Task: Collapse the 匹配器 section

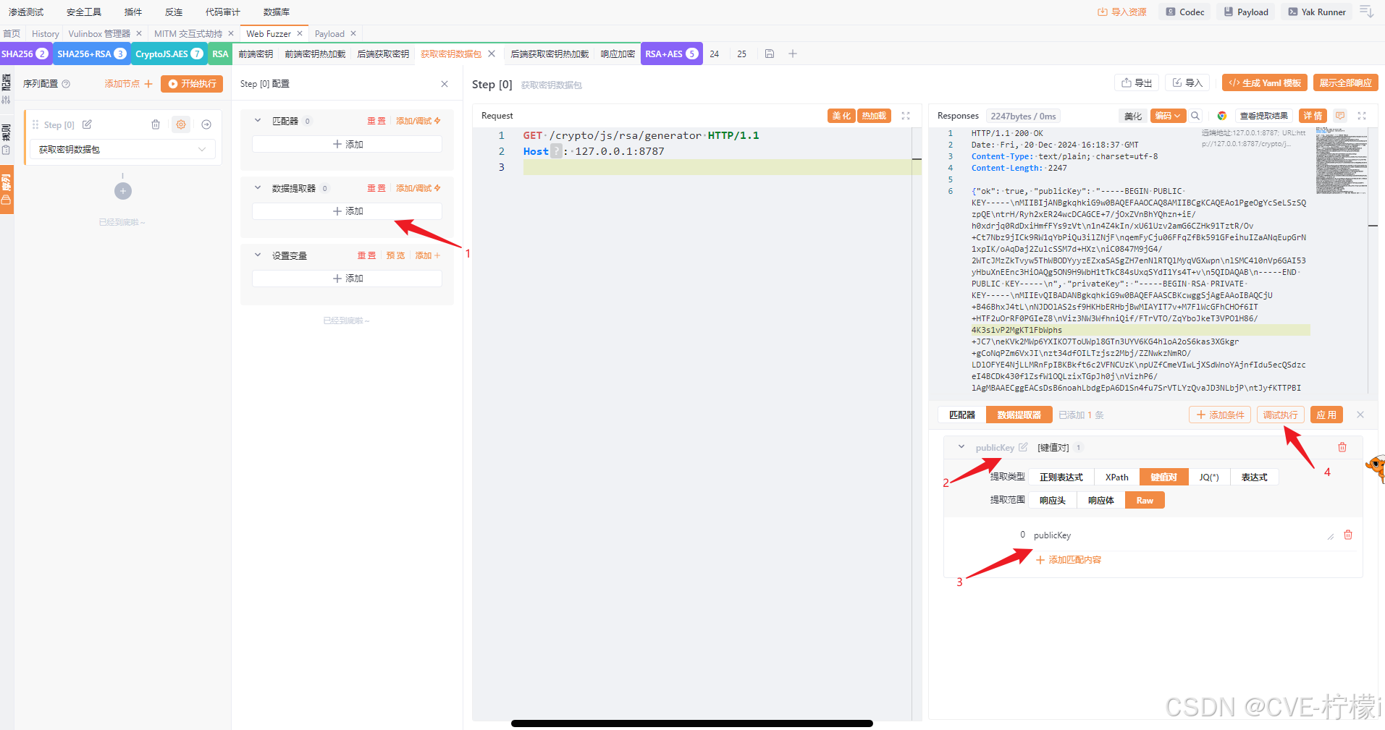Action: tap(257, 121)
